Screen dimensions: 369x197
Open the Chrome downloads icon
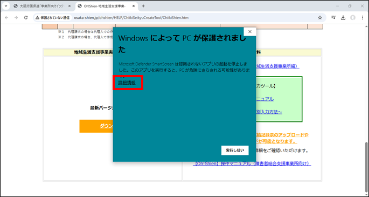(x=343, y=18)
